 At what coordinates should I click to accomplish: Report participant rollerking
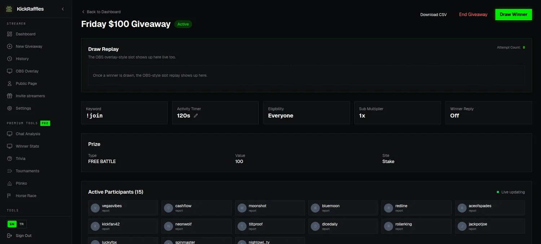pyautogui.click(x=399, y=229)
